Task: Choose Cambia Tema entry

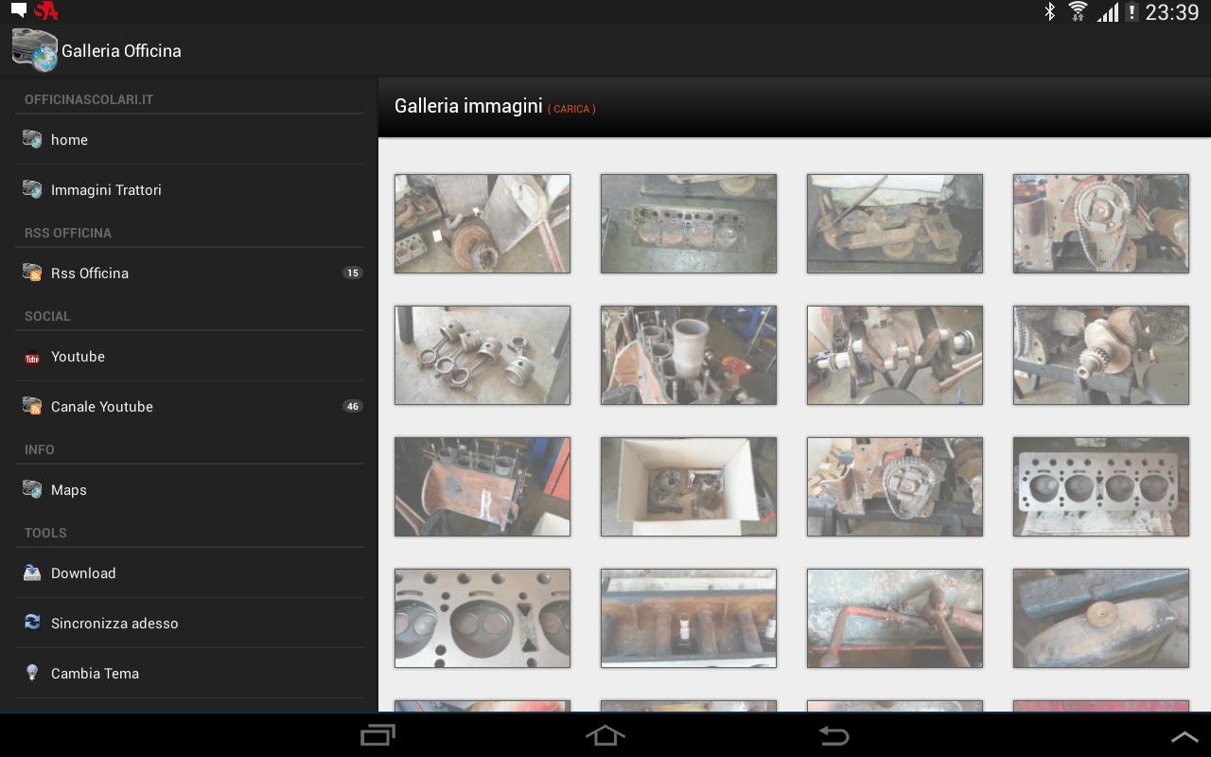Action: point(189,673)
